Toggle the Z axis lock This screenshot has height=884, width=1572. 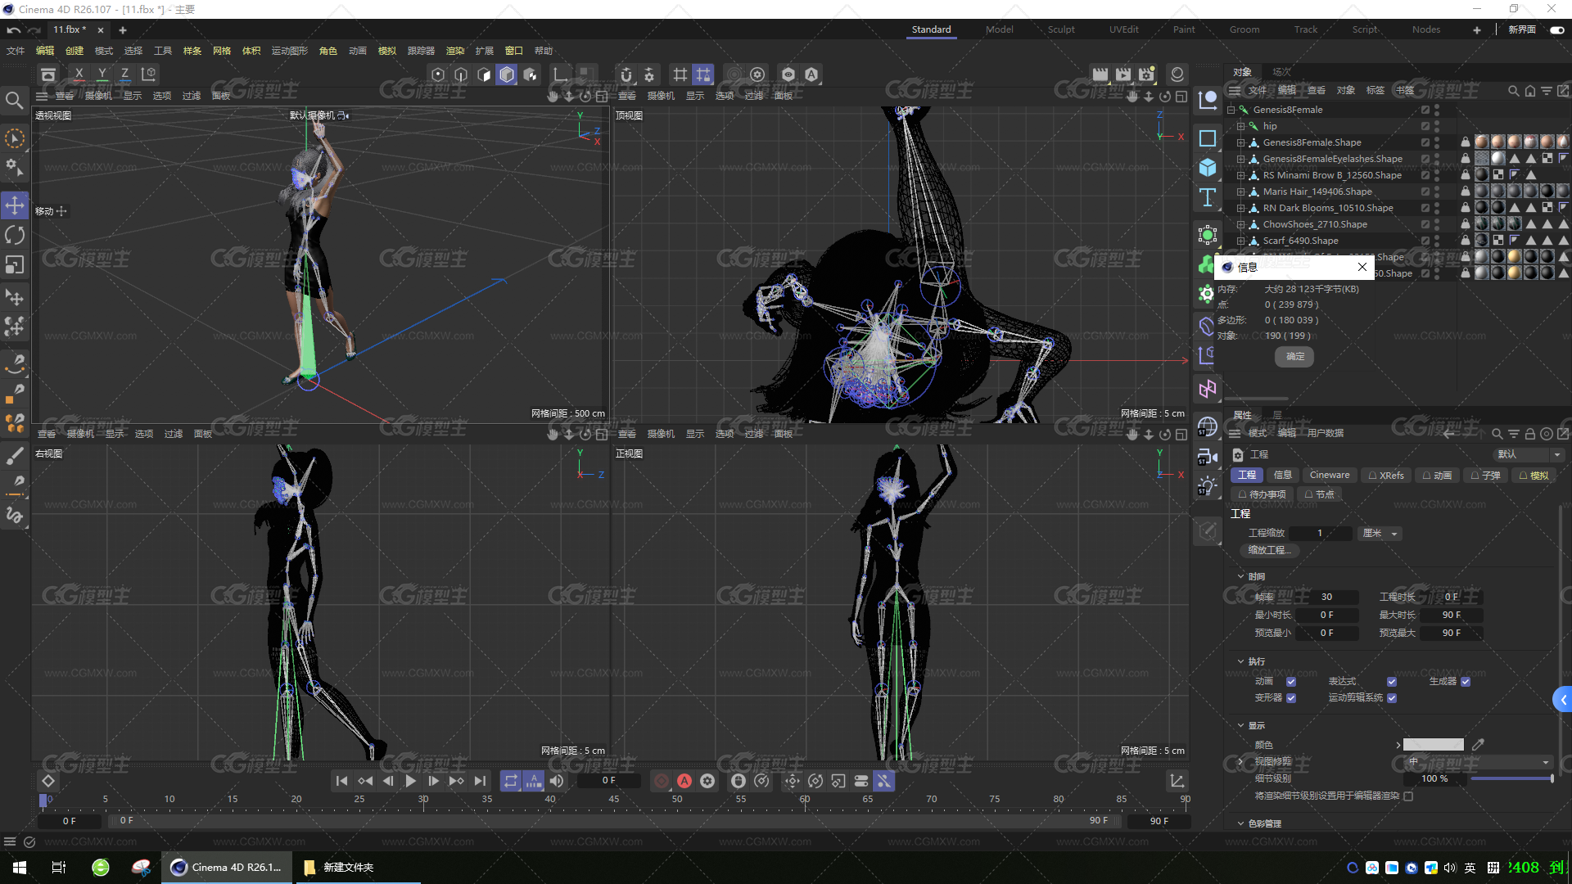[124, 74]
